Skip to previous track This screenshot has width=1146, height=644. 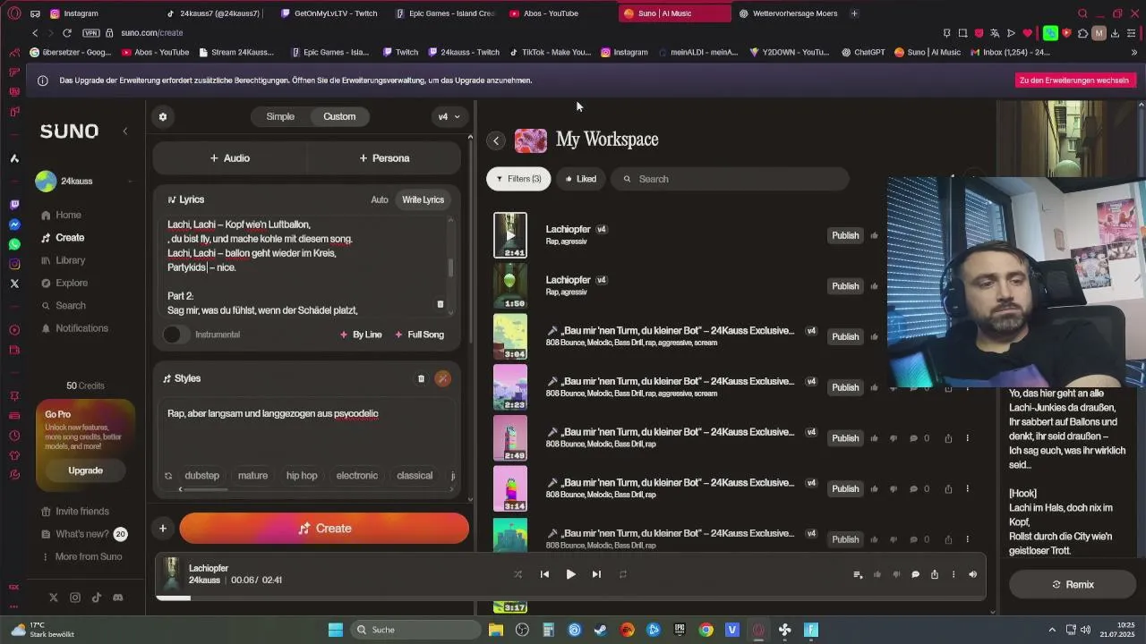coord(544,574)
